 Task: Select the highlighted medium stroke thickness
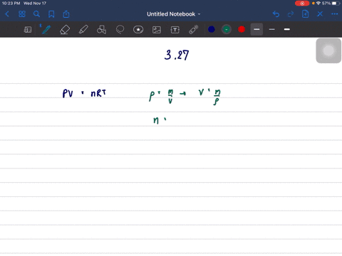point(256,29)
